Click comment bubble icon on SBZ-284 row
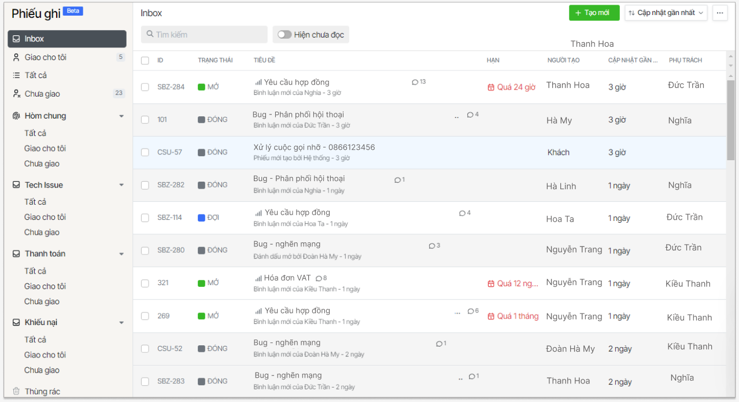The width and height of the screenshot is (739, 402). tap(415, 82)
